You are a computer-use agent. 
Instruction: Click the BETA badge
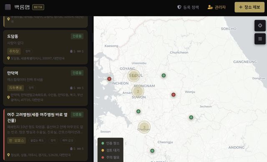pyautogui.click(x=38, y=7)
